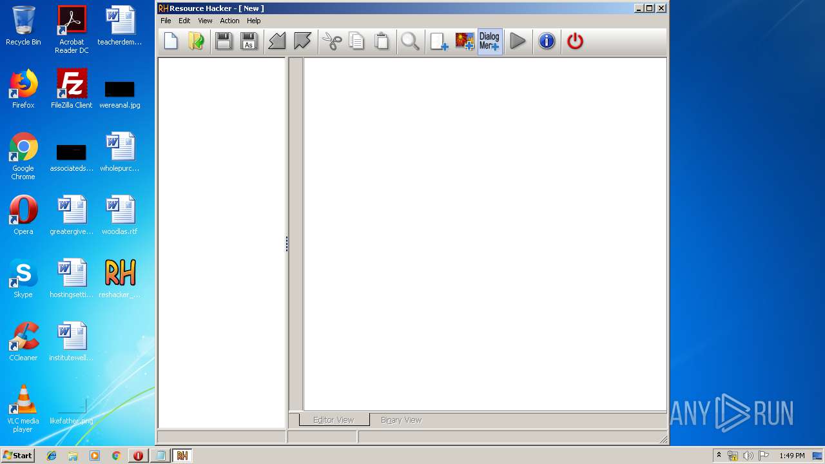Open the Action menu
Screen dimensions: 825x464
click(229, 21)
